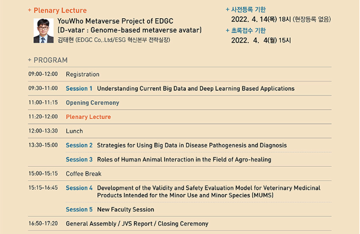Select the Session 4 label

79,188
